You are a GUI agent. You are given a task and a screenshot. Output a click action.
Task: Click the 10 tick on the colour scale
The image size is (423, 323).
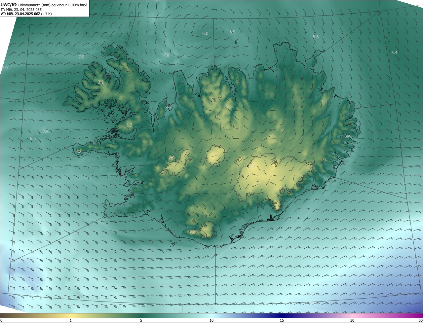[x=211, y=321]
